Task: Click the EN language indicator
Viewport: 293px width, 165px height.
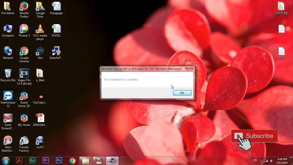Action: pos(255,160)
